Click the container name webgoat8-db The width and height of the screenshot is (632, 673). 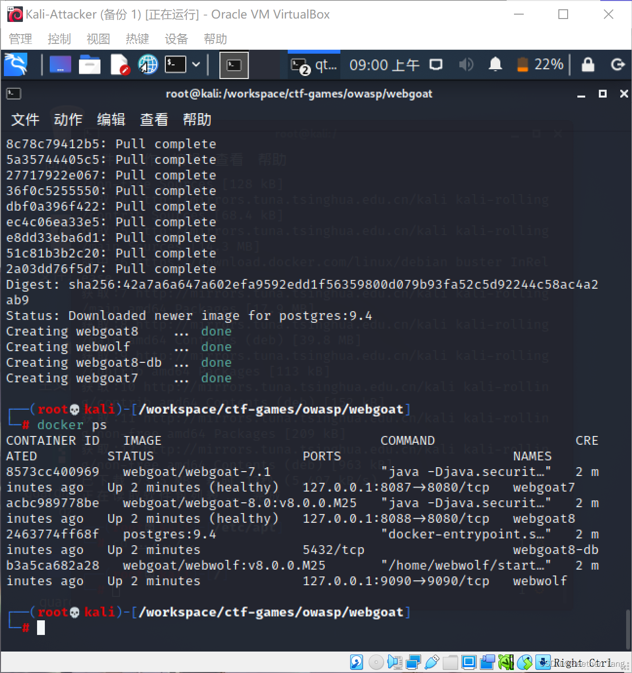pyautogui.click(x=556, y=550)
